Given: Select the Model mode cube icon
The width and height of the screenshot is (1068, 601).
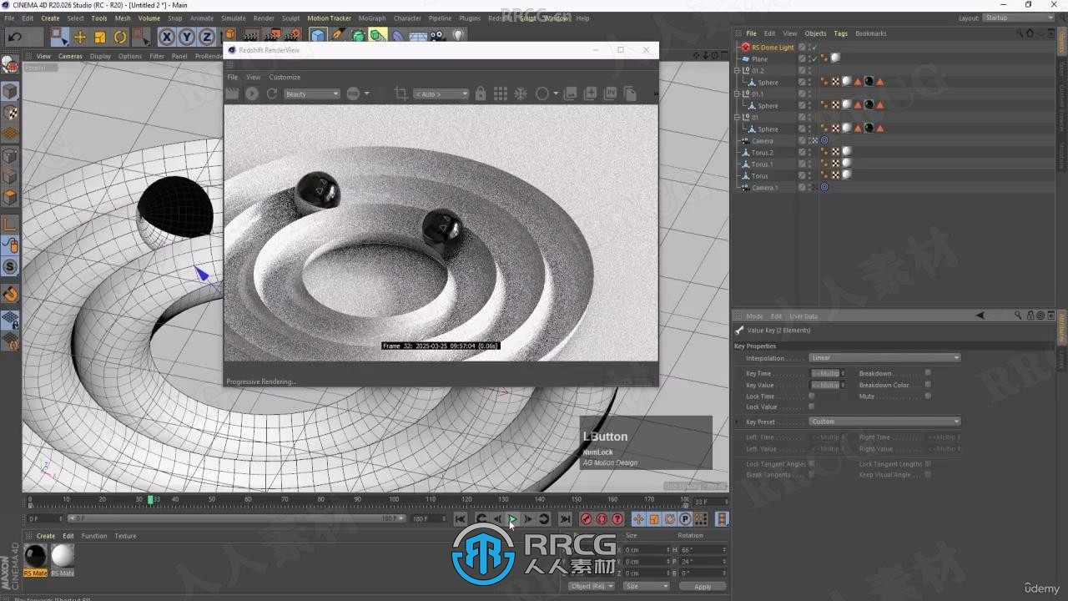Looking at the screenshot, I should pos(10,90).
